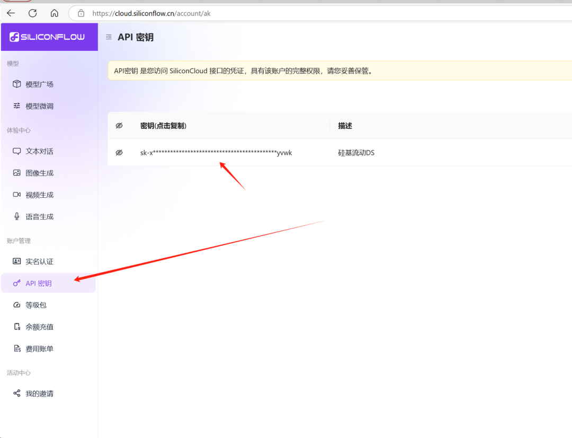Go back with the browser back arrow
Viewport: 572px width, 438px height.
11,13
